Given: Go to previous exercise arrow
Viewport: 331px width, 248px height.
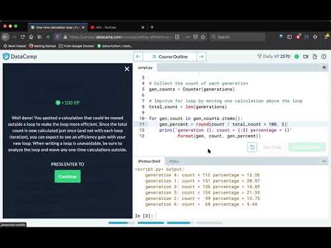Looking at the screenshot, I should [x=138, y=56].
